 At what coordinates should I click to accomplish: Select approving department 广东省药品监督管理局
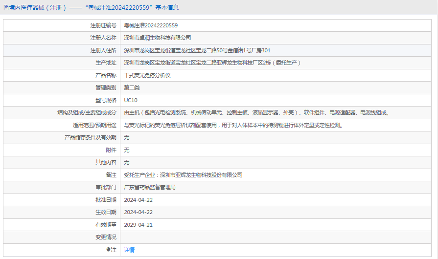150,187
